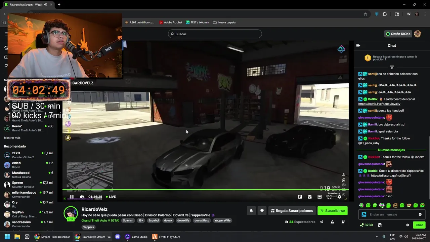430x242 pixels.
Task: Open sandraskins recommended channel
Action: (29, 224)
